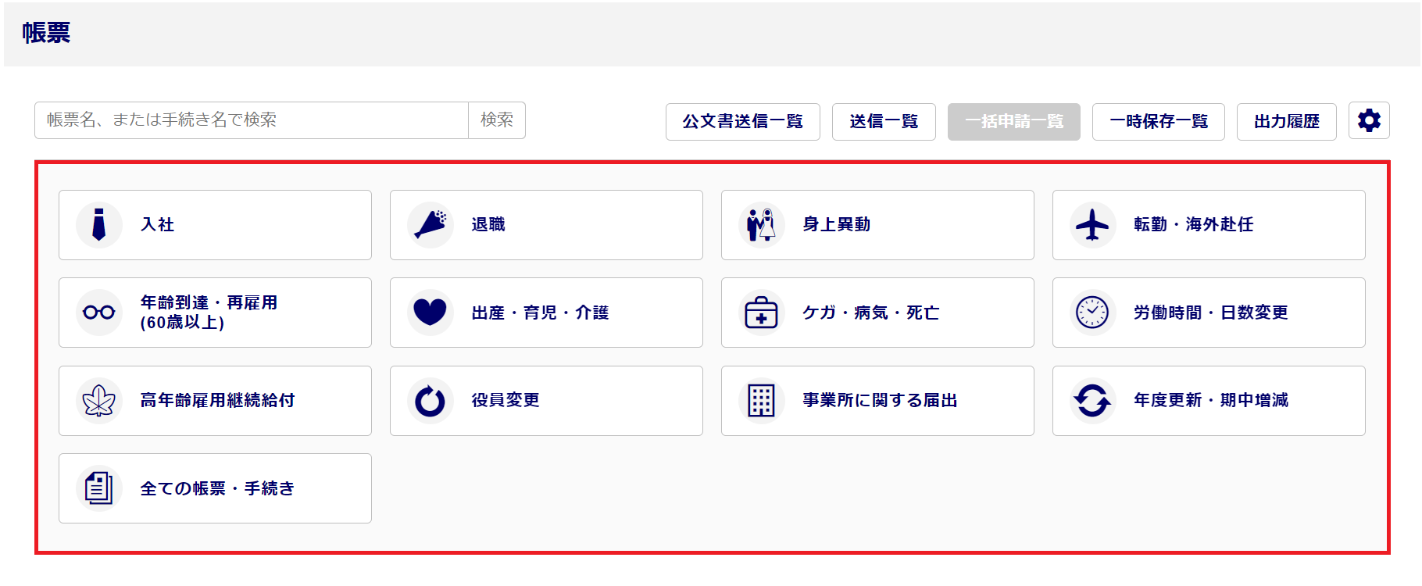Image resolution: width=1422 pixels, height=586 pixels.
Task: Click the wedding couple icon for 身上異動
Action: (x=762, y=225)
